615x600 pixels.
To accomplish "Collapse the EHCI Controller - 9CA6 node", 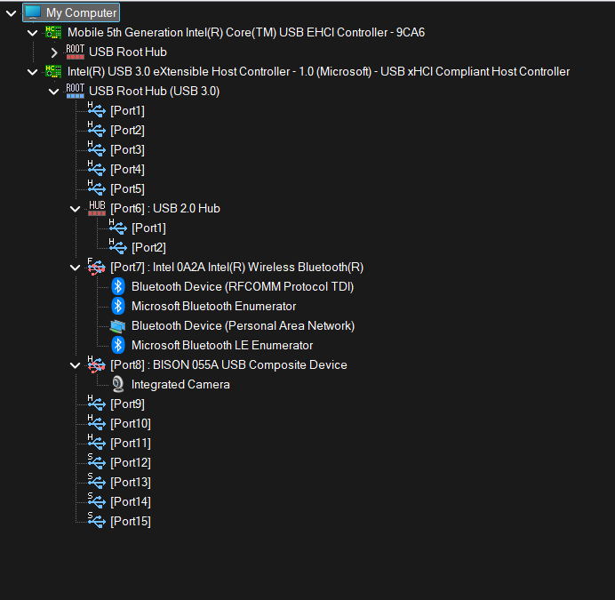I will click(33, 33).
